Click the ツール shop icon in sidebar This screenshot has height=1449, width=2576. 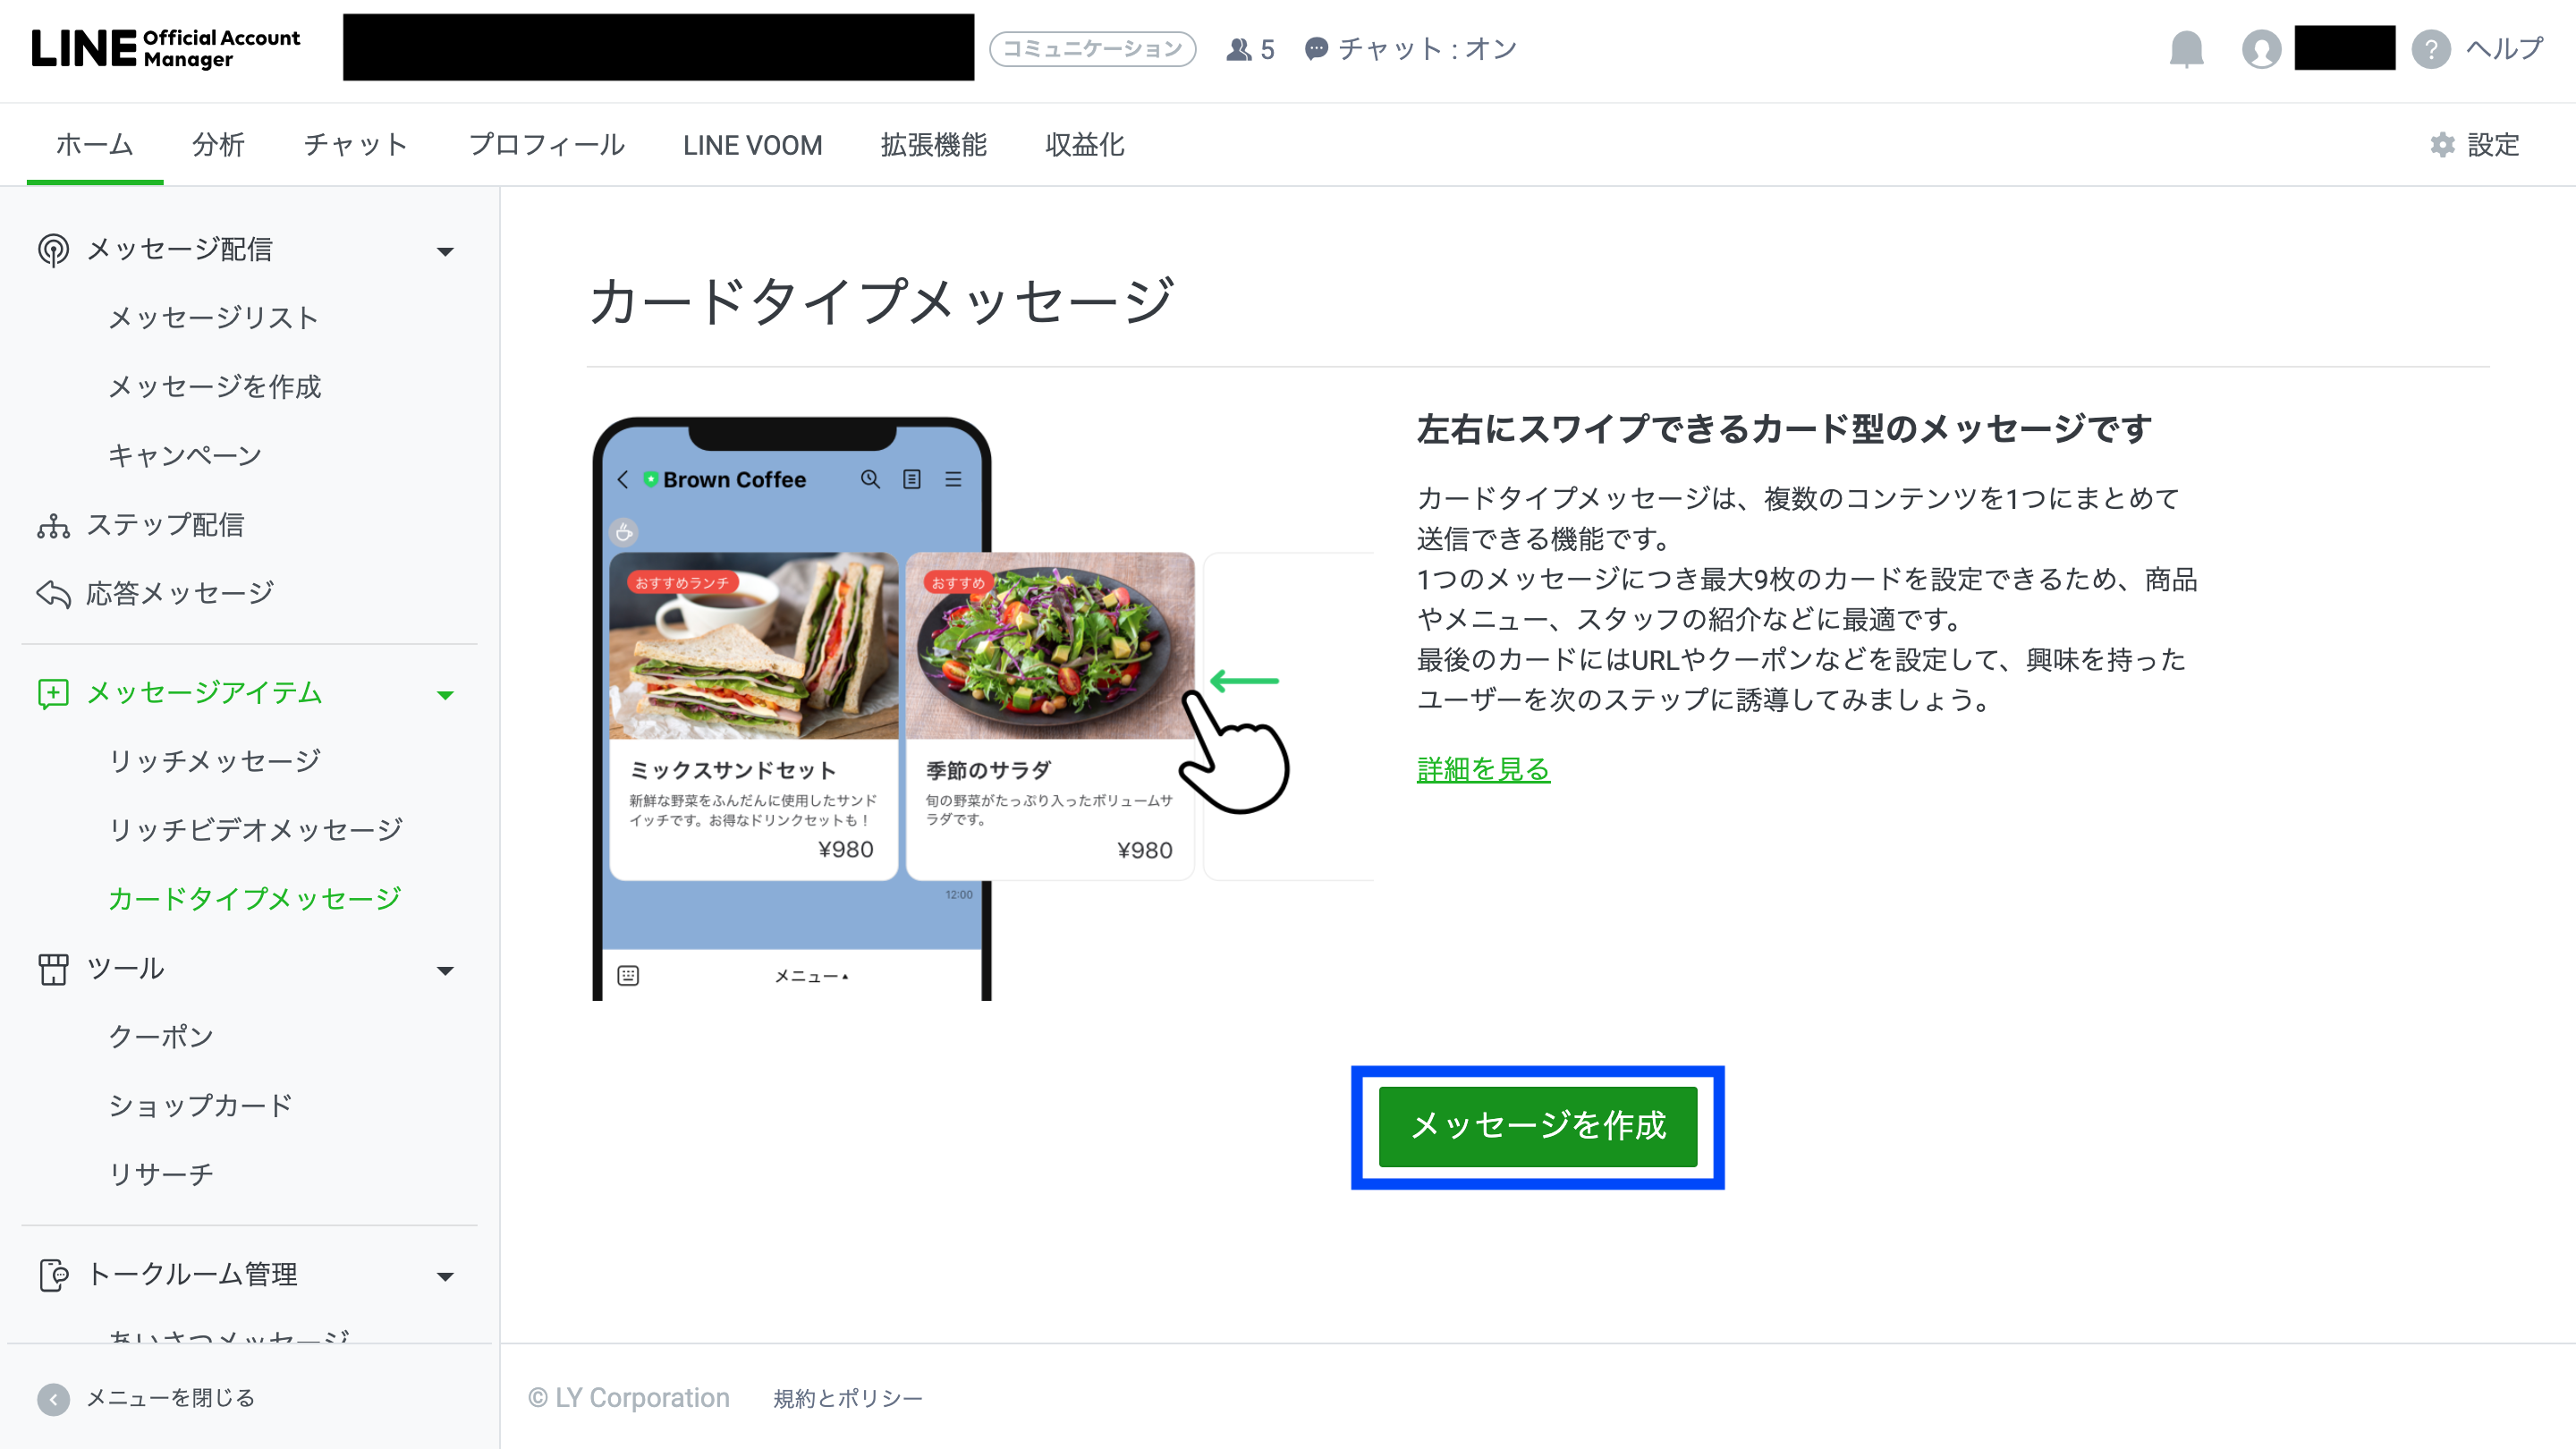click(53, 969)
